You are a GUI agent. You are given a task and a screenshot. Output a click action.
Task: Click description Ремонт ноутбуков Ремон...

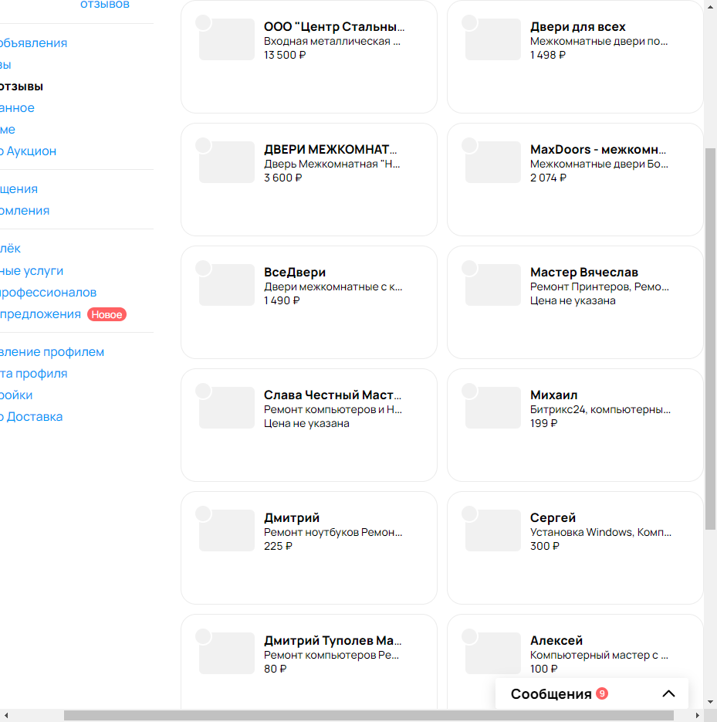(333, 532)
